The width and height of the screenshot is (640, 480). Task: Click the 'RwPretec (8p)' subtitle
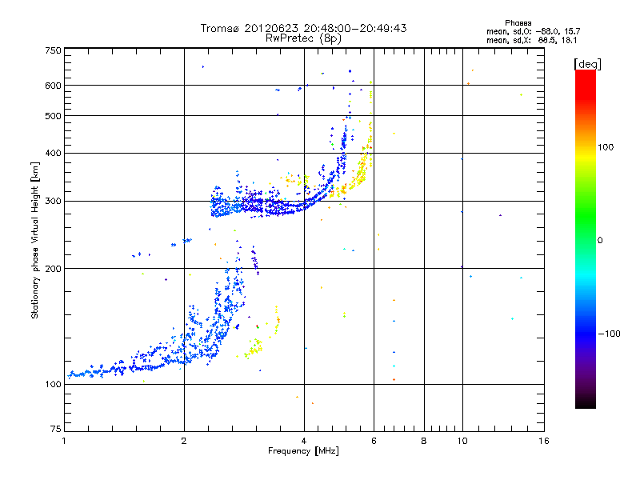coord(303,38)
